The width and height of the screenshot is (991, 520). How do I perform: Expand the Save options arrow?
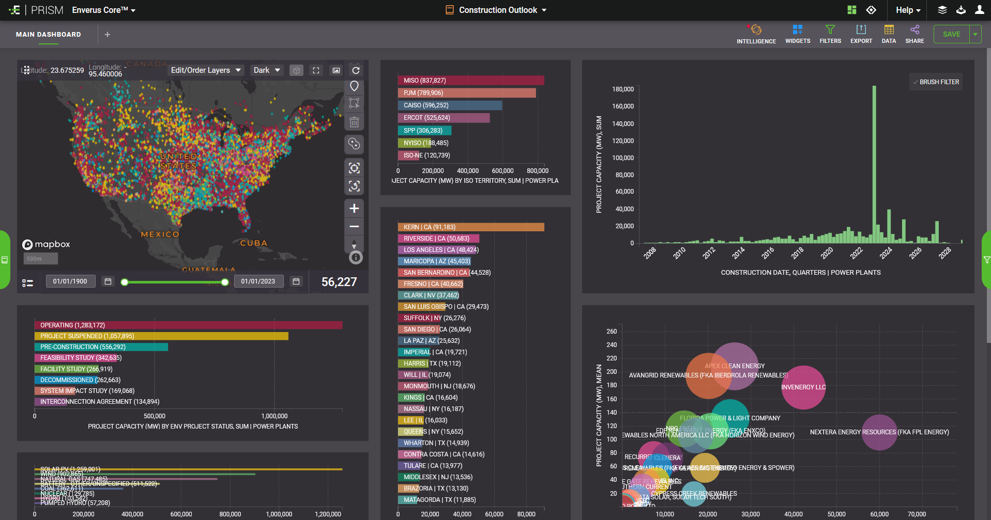(975, 34)
